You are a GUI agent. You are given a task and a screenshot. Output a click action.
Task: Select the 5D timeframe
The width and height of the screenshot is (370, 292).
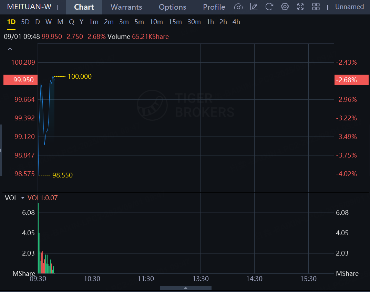(x=25, y=22)
